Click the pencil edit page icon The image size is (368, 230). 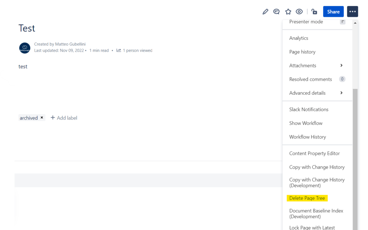tap(265, 11)
